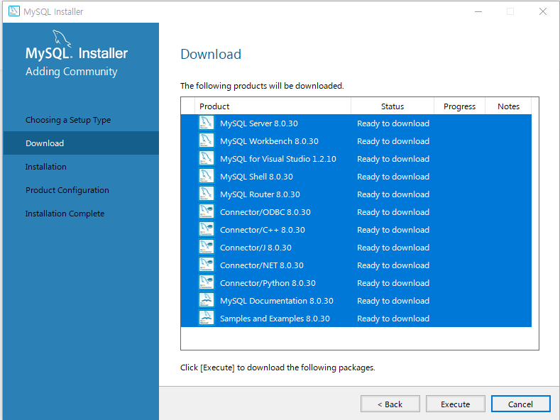Select the MySQL Router 8.0.30 row text
Screen dimensions: 560x420
260,194
